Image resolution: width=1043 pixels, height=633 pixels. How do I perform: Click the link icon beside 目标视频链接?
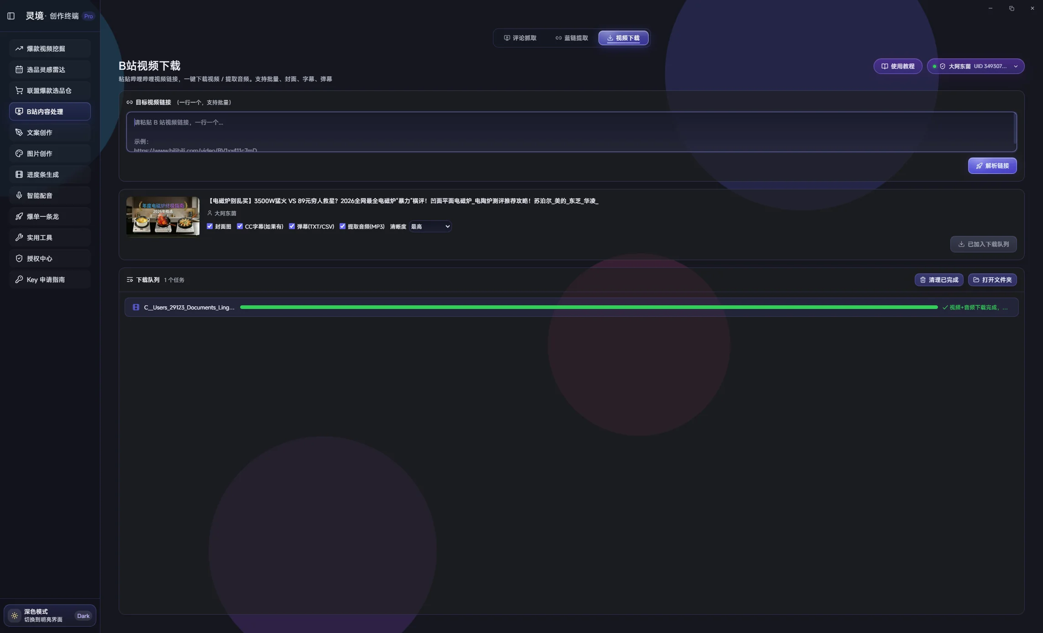[x=130, y=102]
